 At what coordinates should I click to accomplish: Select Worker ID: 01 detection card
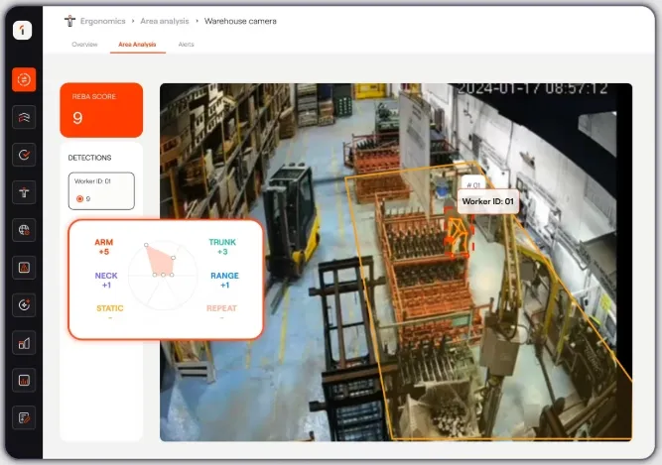[x=101, y=191]
